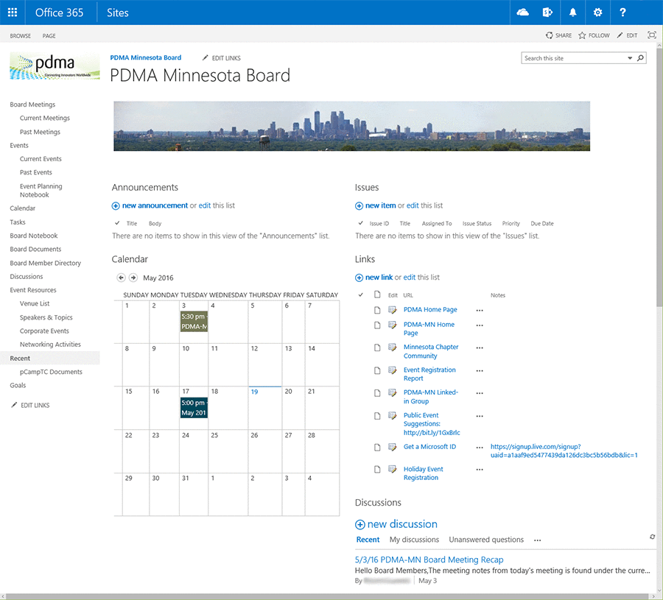Image resolution: width=663 pixels, height=600 pixels.
Task: Open the help question mark
Action: click(622, 13)
